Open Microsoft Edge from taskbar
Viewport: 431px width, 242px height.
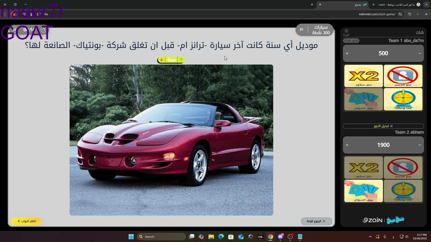221,237
